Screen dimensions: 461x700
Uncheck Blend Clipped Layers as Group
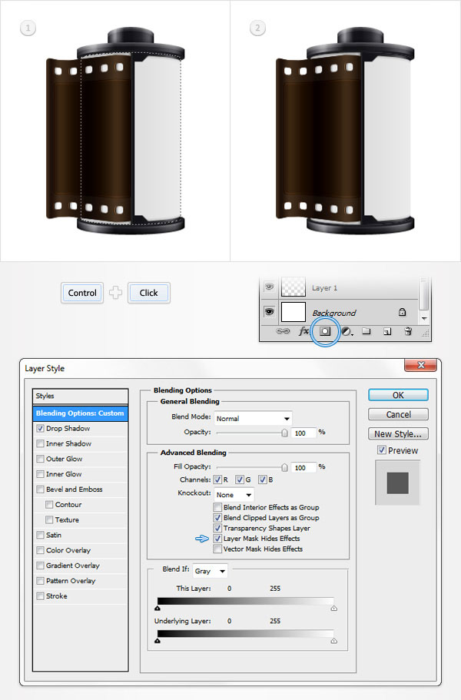pyautogui.click(x=217, y=518)
